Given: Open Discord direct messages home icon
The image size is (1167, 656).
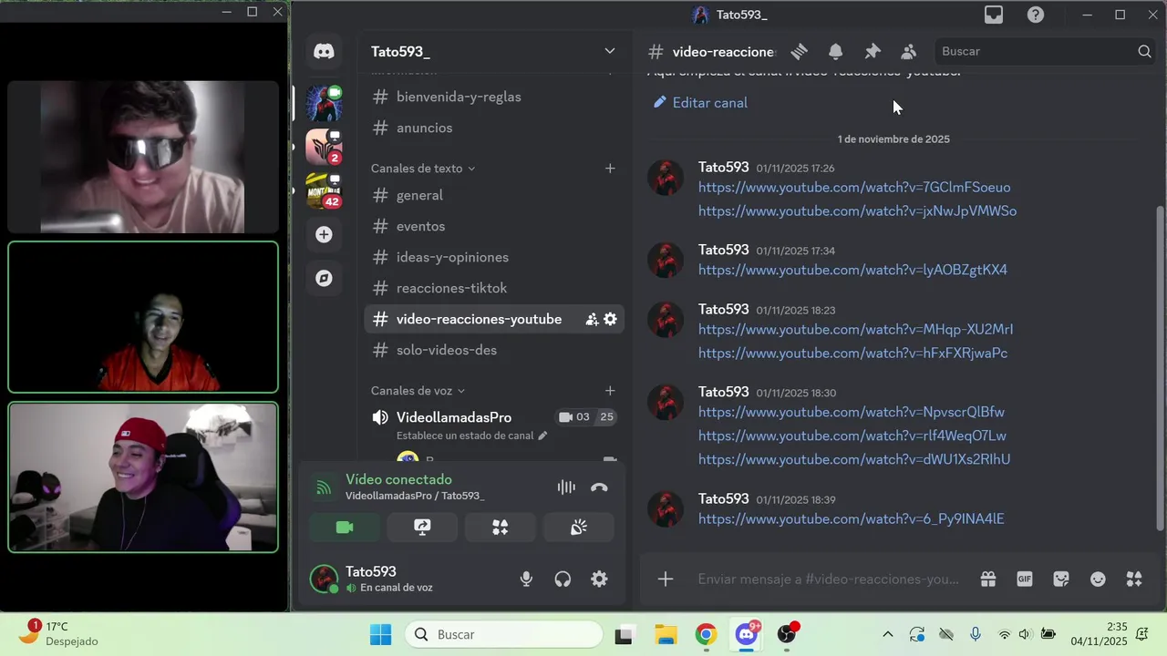Looking at the screenshot, I should [324, 51].
